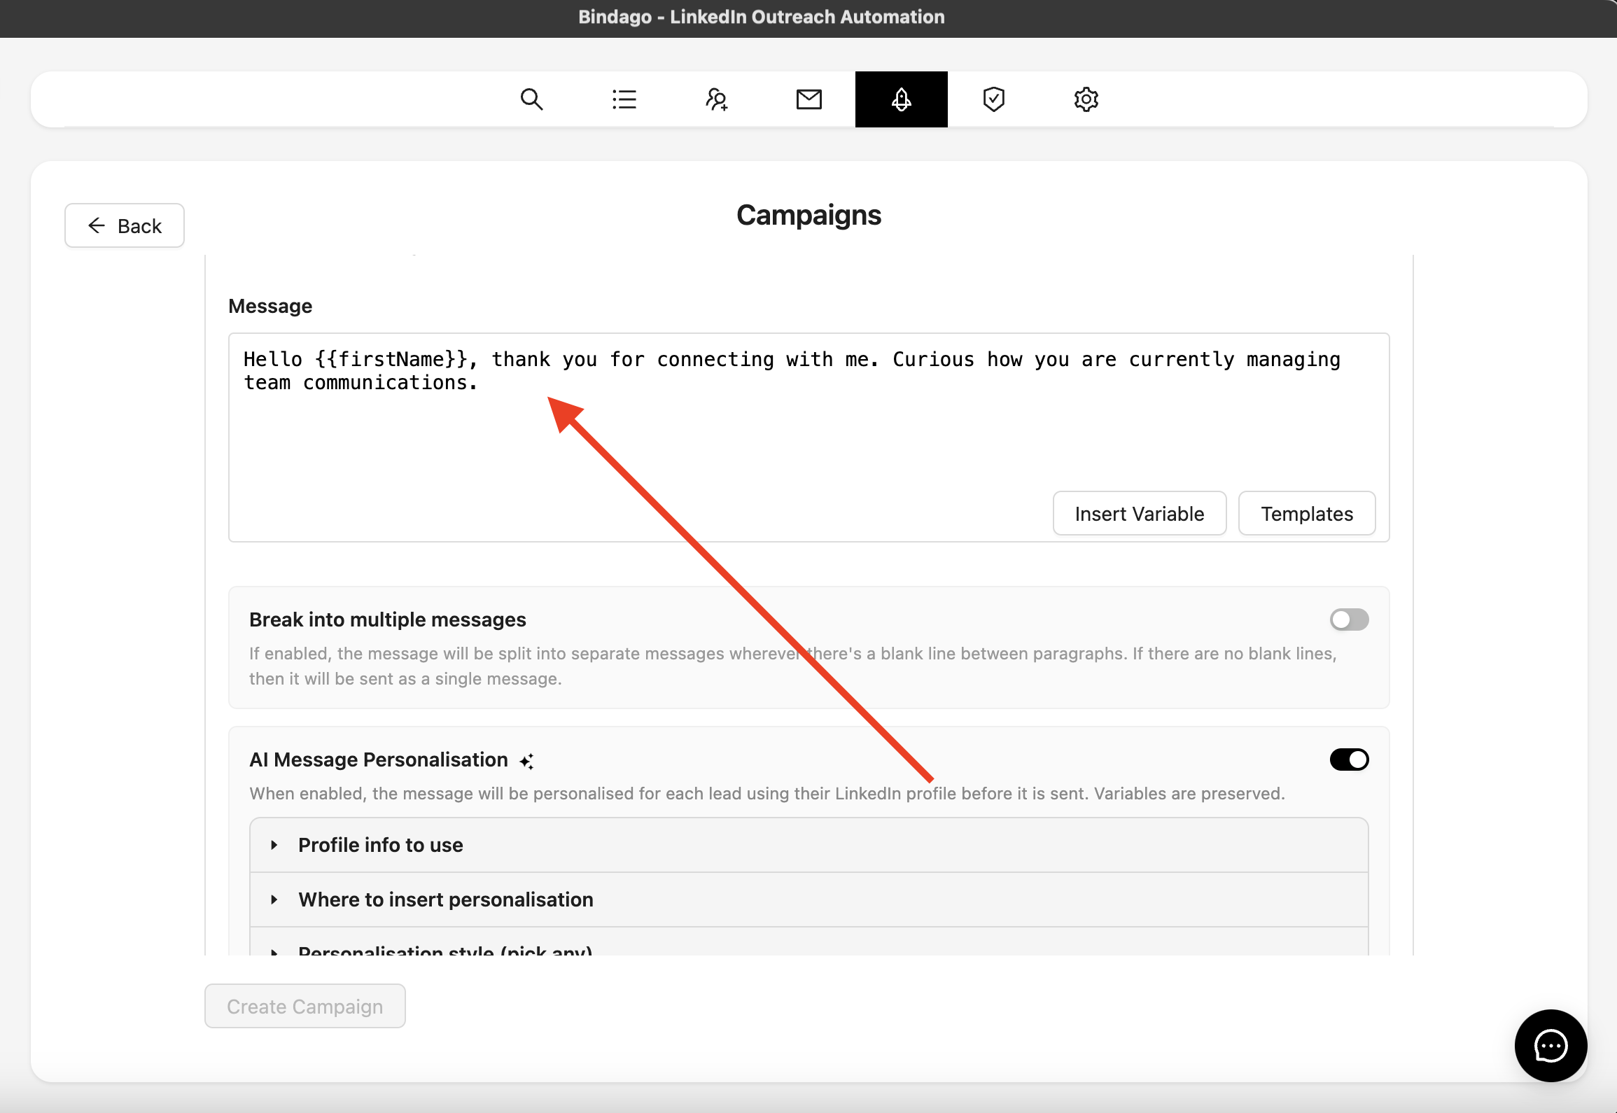Screen dimensions: 1617x1113
Task: Click text 'Variables are preserved.'
Action: click(1189, 793)
